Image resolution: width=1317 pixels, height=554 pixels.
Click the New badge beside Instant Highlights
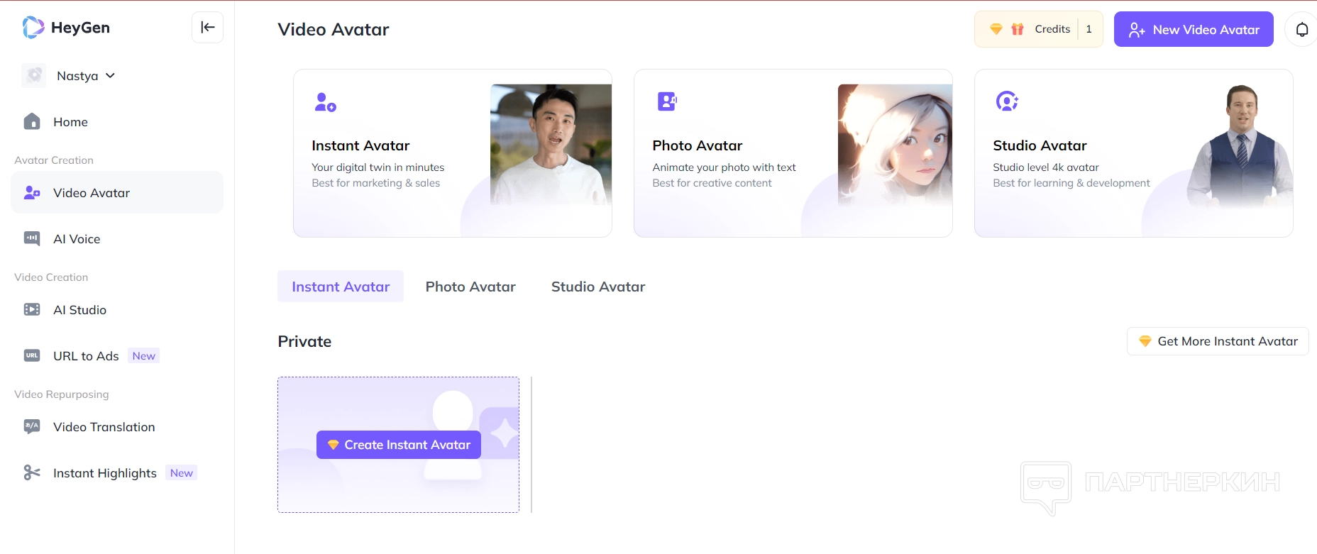pyautogui.click(x=182, y=473)
